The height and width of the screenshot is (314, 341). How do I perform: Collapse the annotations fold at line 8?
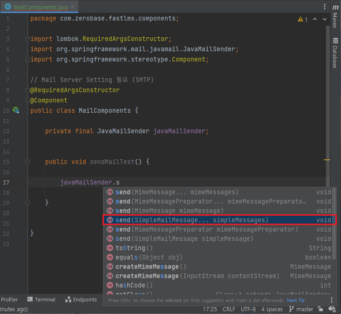pyautogui.click(x=27, y=90)
